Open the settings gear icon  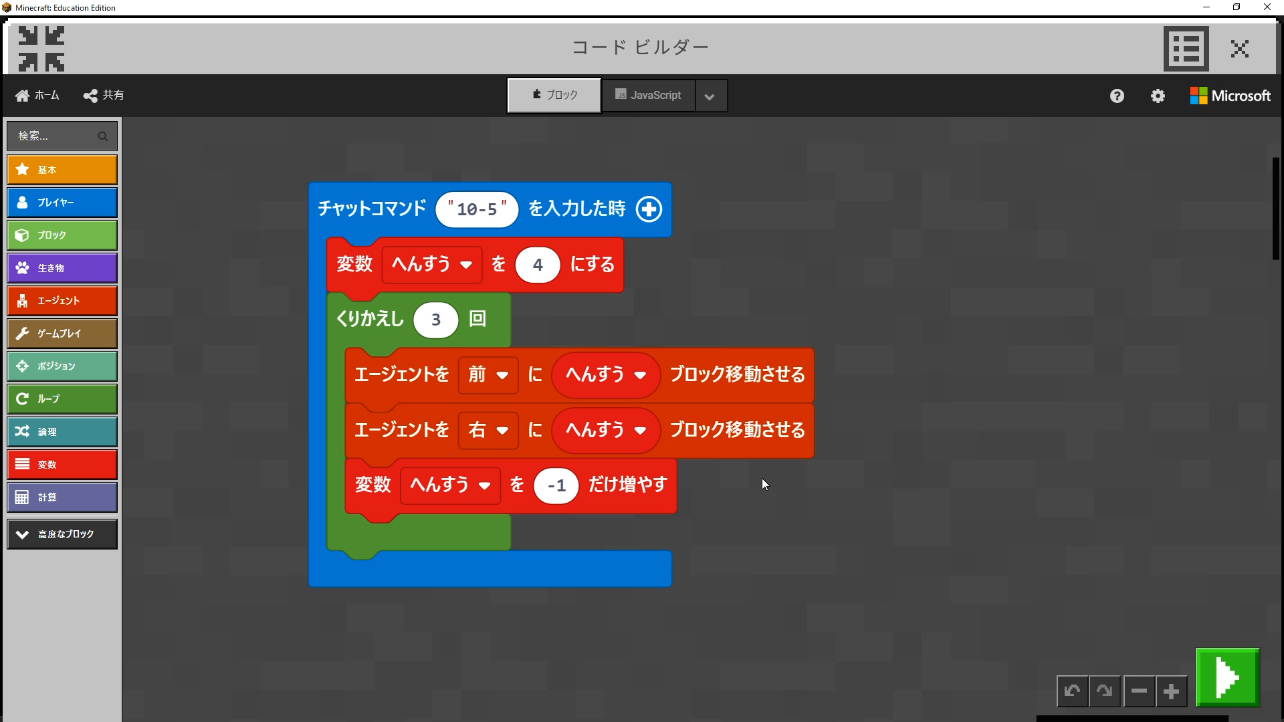(x=1158, y=96)
